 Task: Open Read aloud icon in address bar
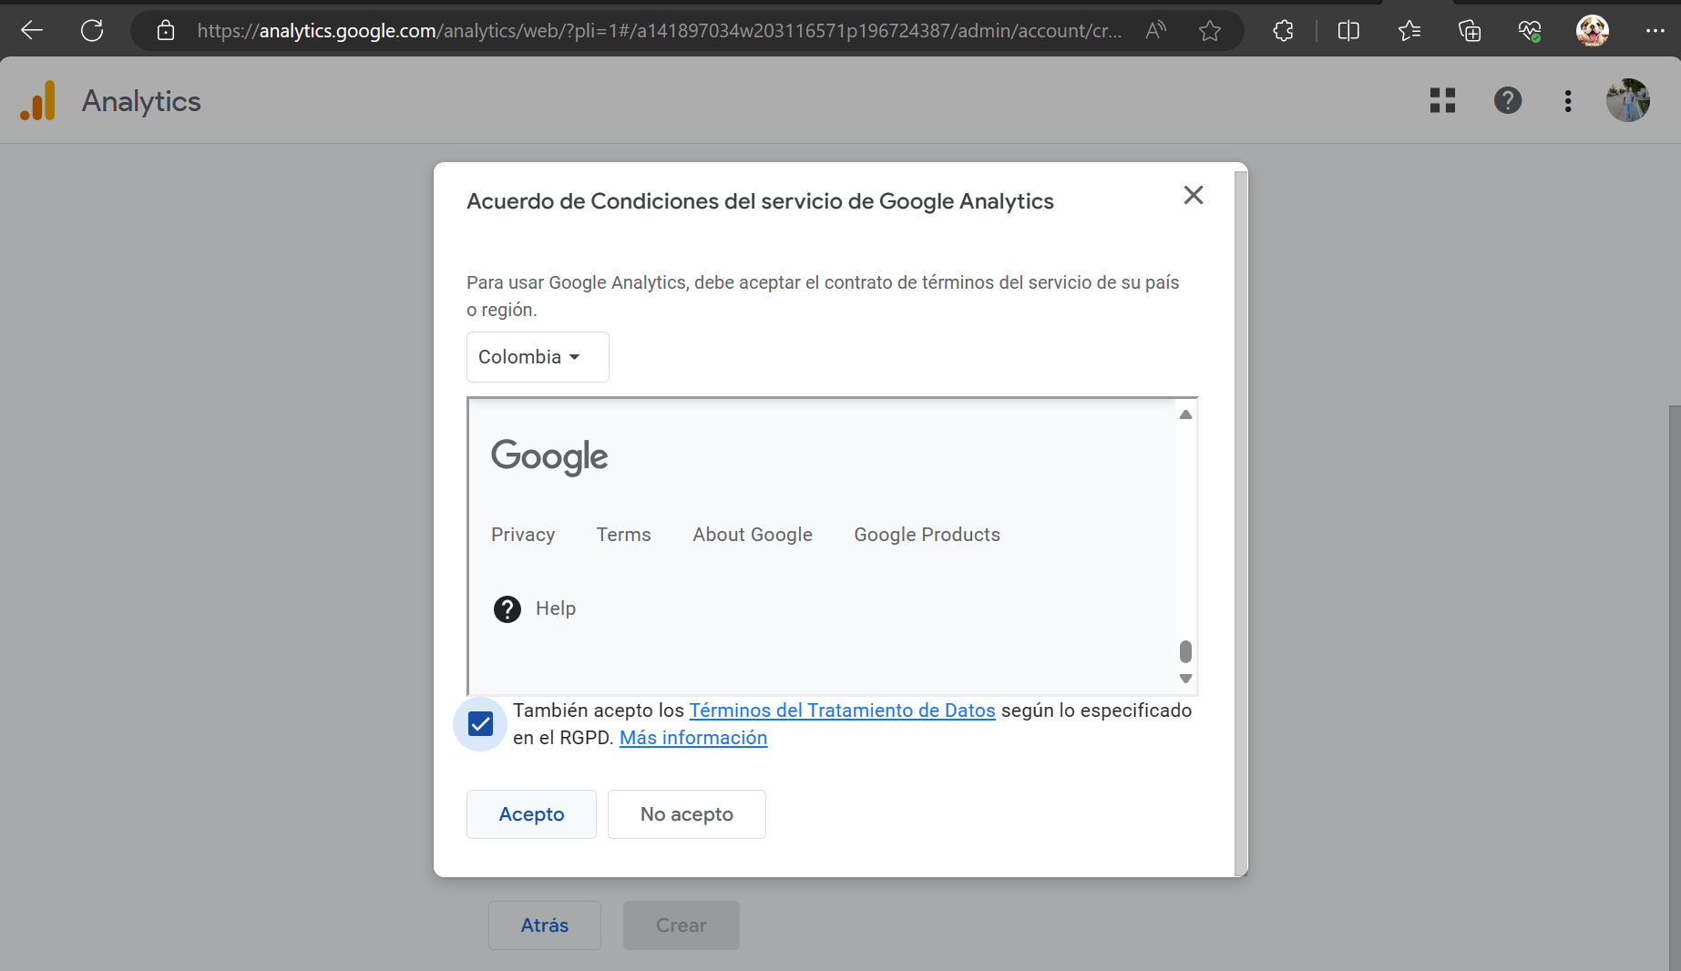[1155, 31]
